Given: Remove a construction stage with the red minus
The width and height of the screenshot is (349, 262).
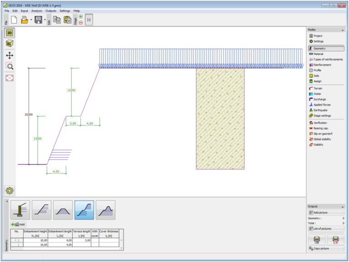Looking at the screenshot, I should pos(80,23).
